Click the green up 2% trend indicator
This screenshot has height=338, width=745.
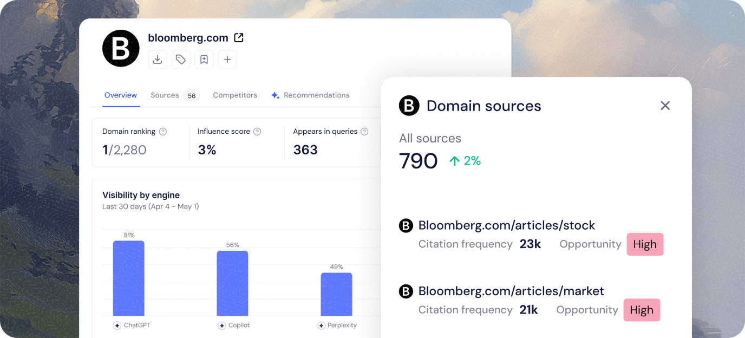tap(465, 161)
